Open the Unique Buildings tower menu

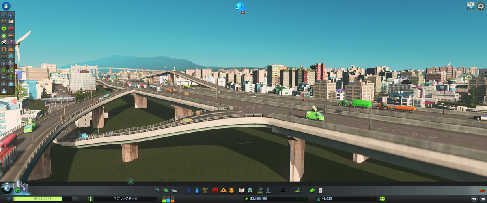(268, 190)
